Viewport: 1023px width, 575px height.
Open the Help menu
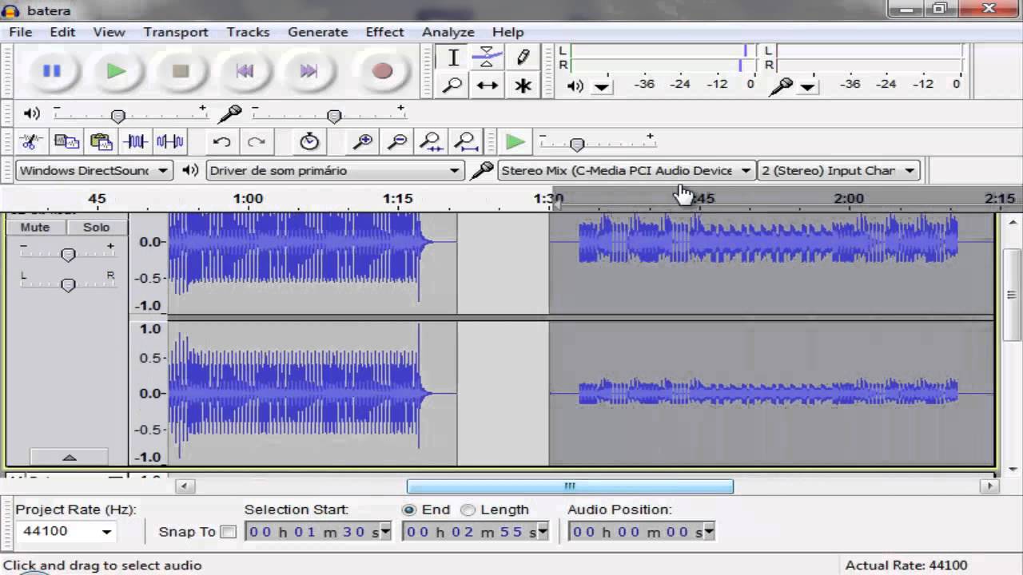click(x=508, y=32)
